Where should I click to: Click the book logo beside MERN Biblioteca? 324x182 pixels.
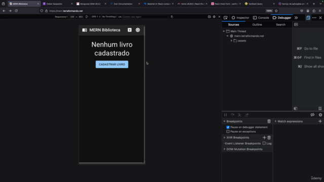pyautogui.click(x=85, y=30)
